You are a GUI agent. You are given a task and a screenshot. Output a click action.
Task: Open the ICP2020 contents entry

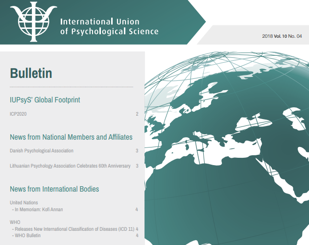click(x=18, y=114)
